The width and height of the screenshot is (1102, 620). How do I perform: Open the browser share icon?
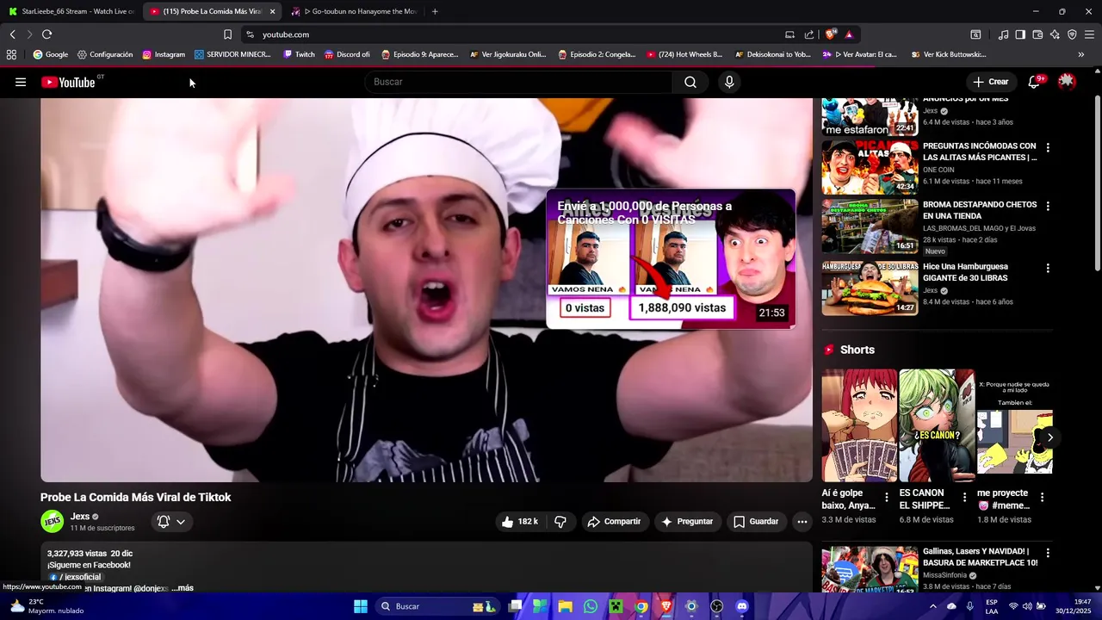pyautogui.click(x=809, y=34)
